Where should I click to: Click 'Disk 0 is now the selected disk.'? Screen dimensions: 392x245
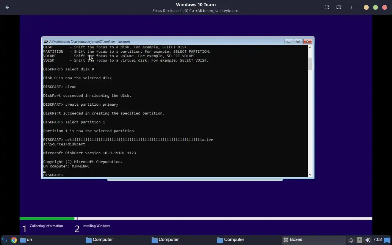[x=78, y=78]
